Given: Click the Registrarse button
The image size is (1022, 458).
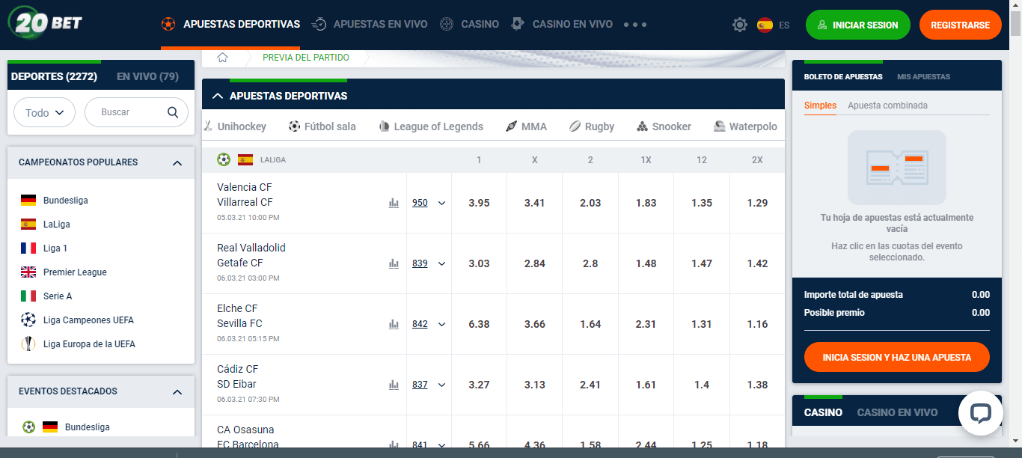Looking at the screenshot, I should [x=960, y=25].
